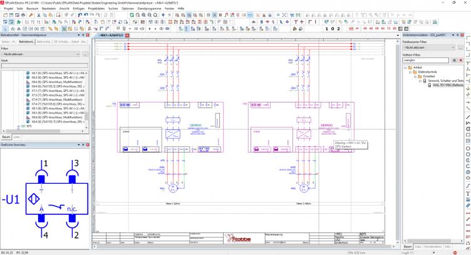
Task: Click the red X clear Volltext filter icon
Action: pyautogui.click(x=460, y=60)
